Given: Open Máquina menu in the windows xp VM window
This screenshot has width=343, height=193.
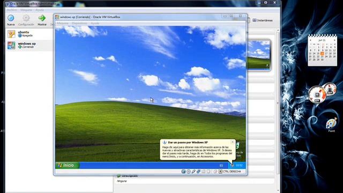Looking at the screenshot, I should [x=63, y=23].
